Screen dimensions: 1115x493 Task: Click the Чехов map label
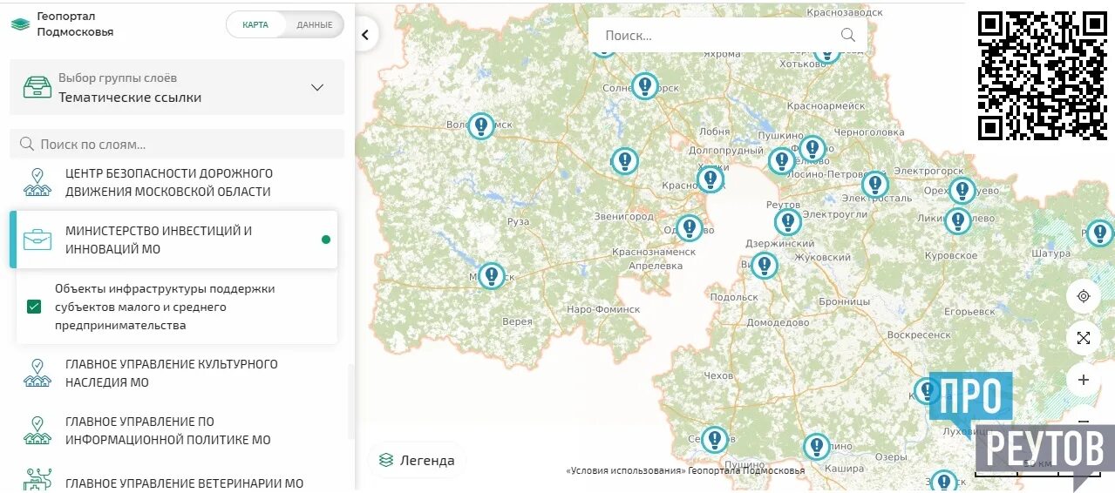(x=719, y=375)
